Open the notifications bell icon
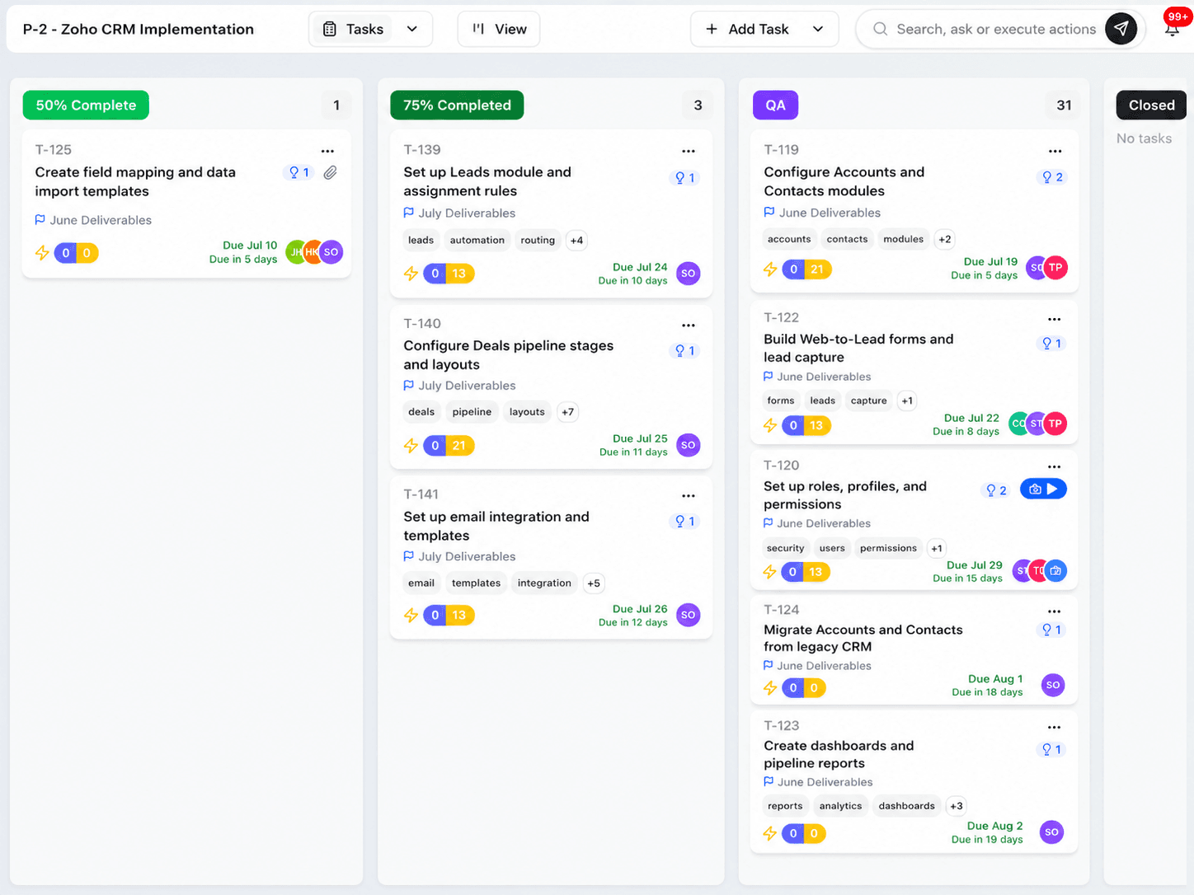The image size is (1194, 895). (1172, 29)
